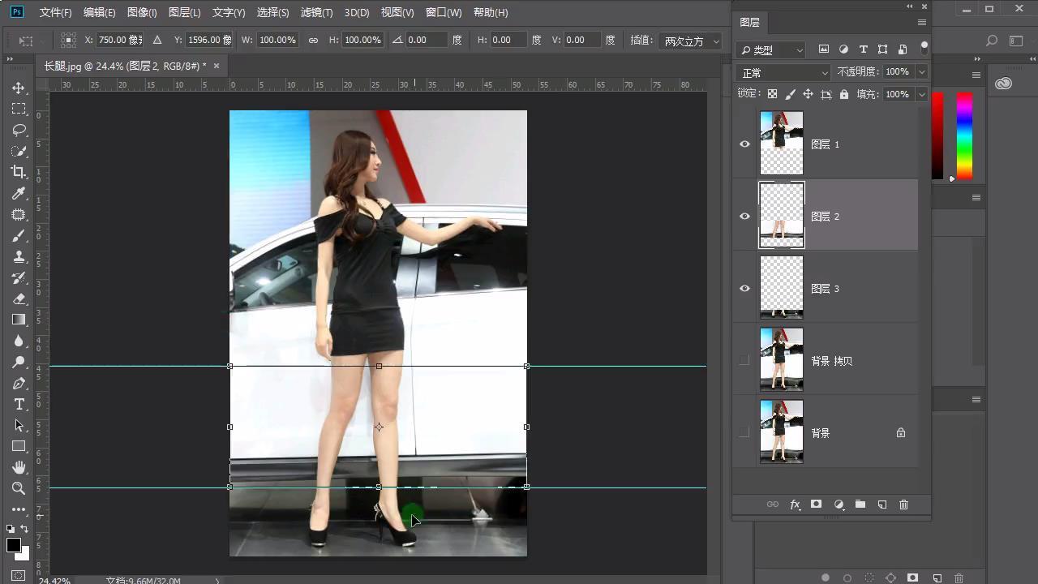Screen dimensions: 1038x584
Task: Select the Crop tool
Action: [x=19, y=172]
